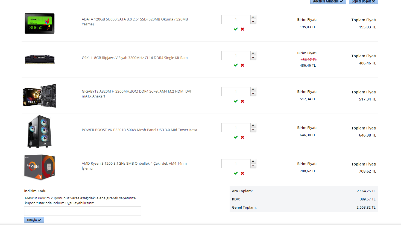Click GIGABYTE Anakart total price 517,34 TL
Screen dimensions: 401x225
367,99
